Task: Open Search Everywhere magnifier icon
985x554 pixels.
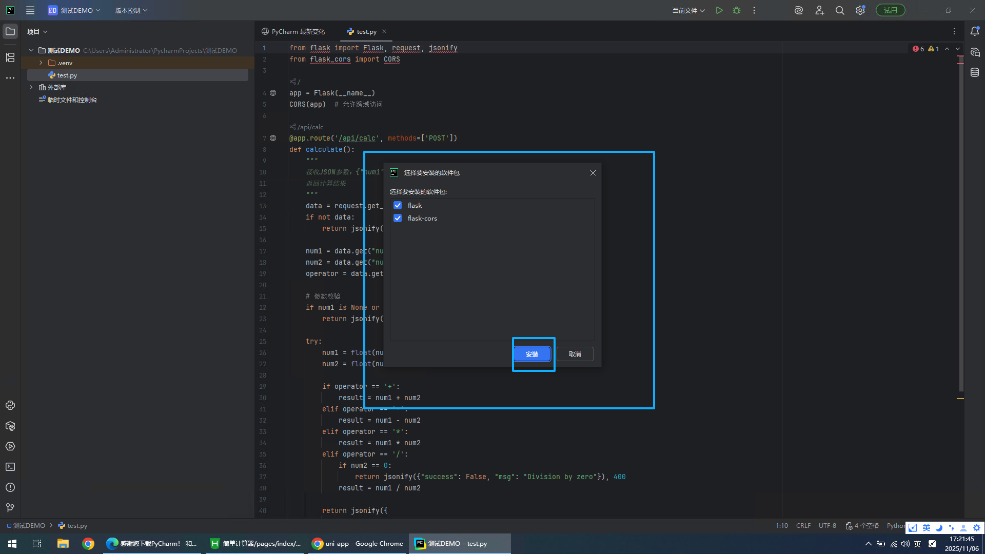Action: point(840,10)
